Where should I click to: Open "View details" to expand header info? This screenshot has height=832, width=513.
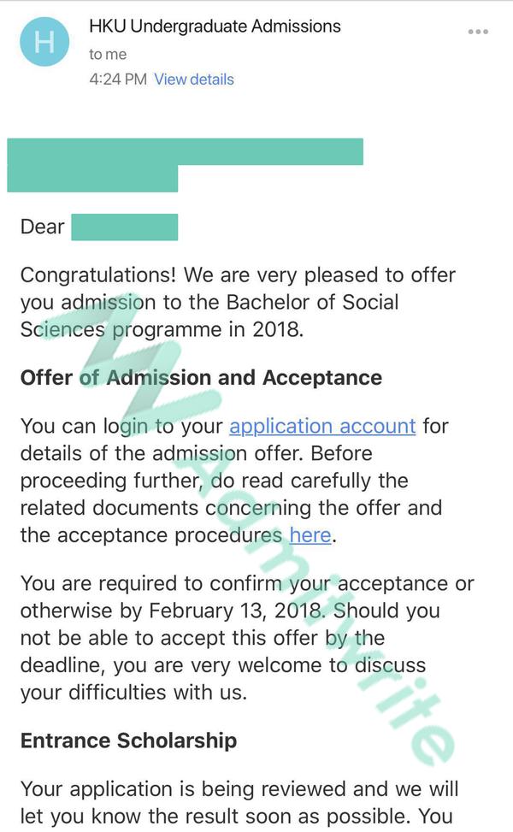[x=192, y=79]
